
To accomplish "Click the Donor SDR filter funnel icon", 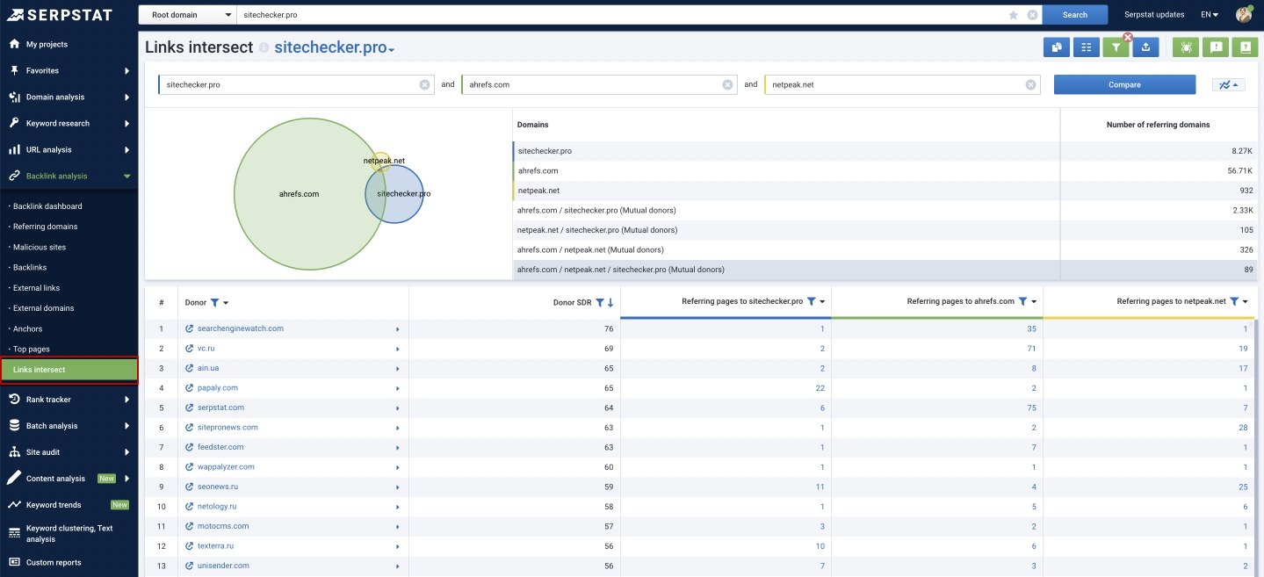I will [x=600, y=303].
